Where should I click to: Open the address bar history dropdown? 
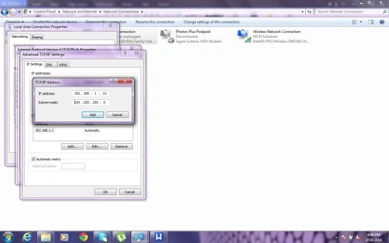[x=302, y=11]
